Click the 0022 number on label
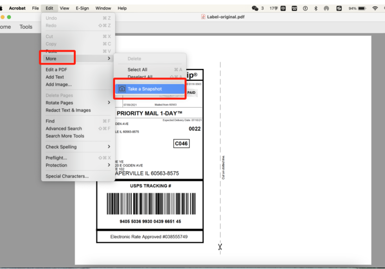This screenshot has height=269, width=385. [195, 129]
